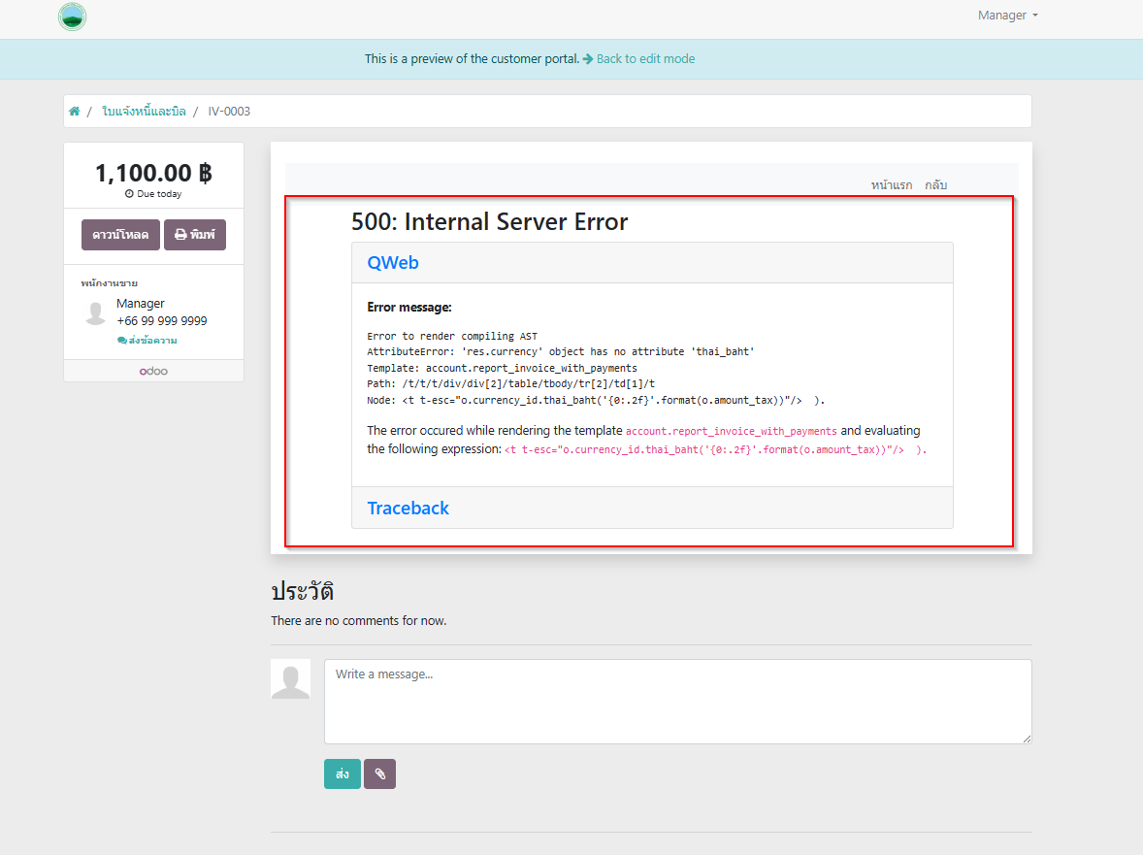Screen dimensions: 1143x855
Task: Open the Manager user dropdown menu
Action: coord(1007,16)
